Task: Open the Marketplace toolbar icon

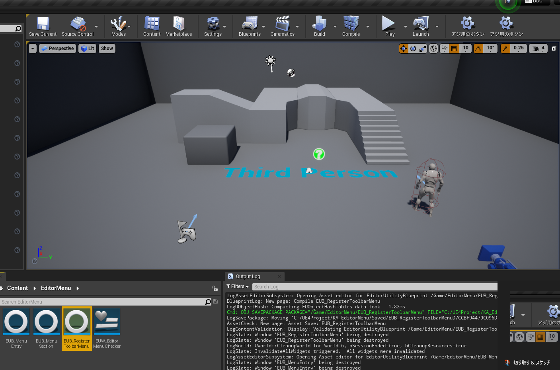Action: point(179,27)
